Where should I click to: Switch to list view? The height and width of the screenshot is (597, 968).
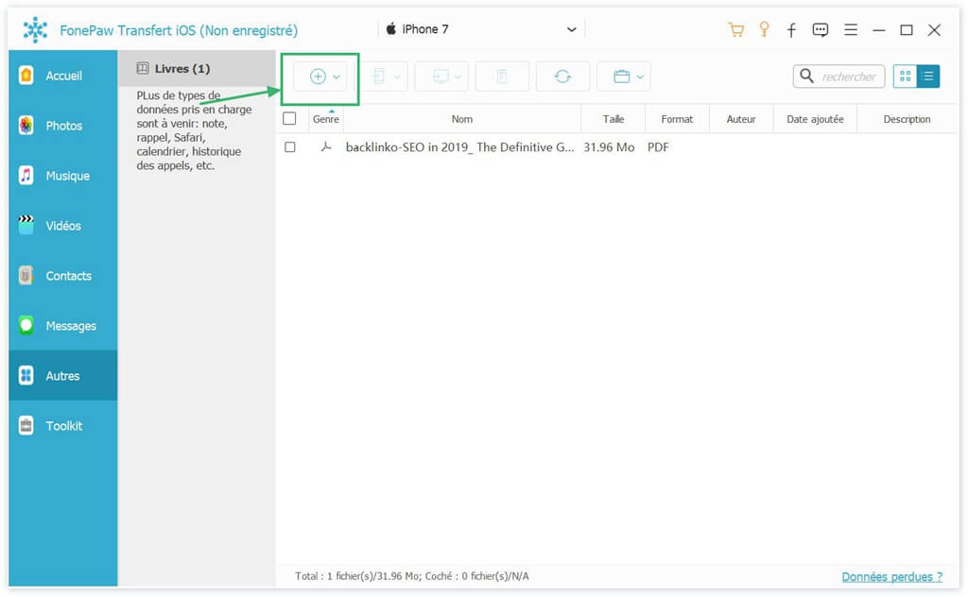[928, 77]
